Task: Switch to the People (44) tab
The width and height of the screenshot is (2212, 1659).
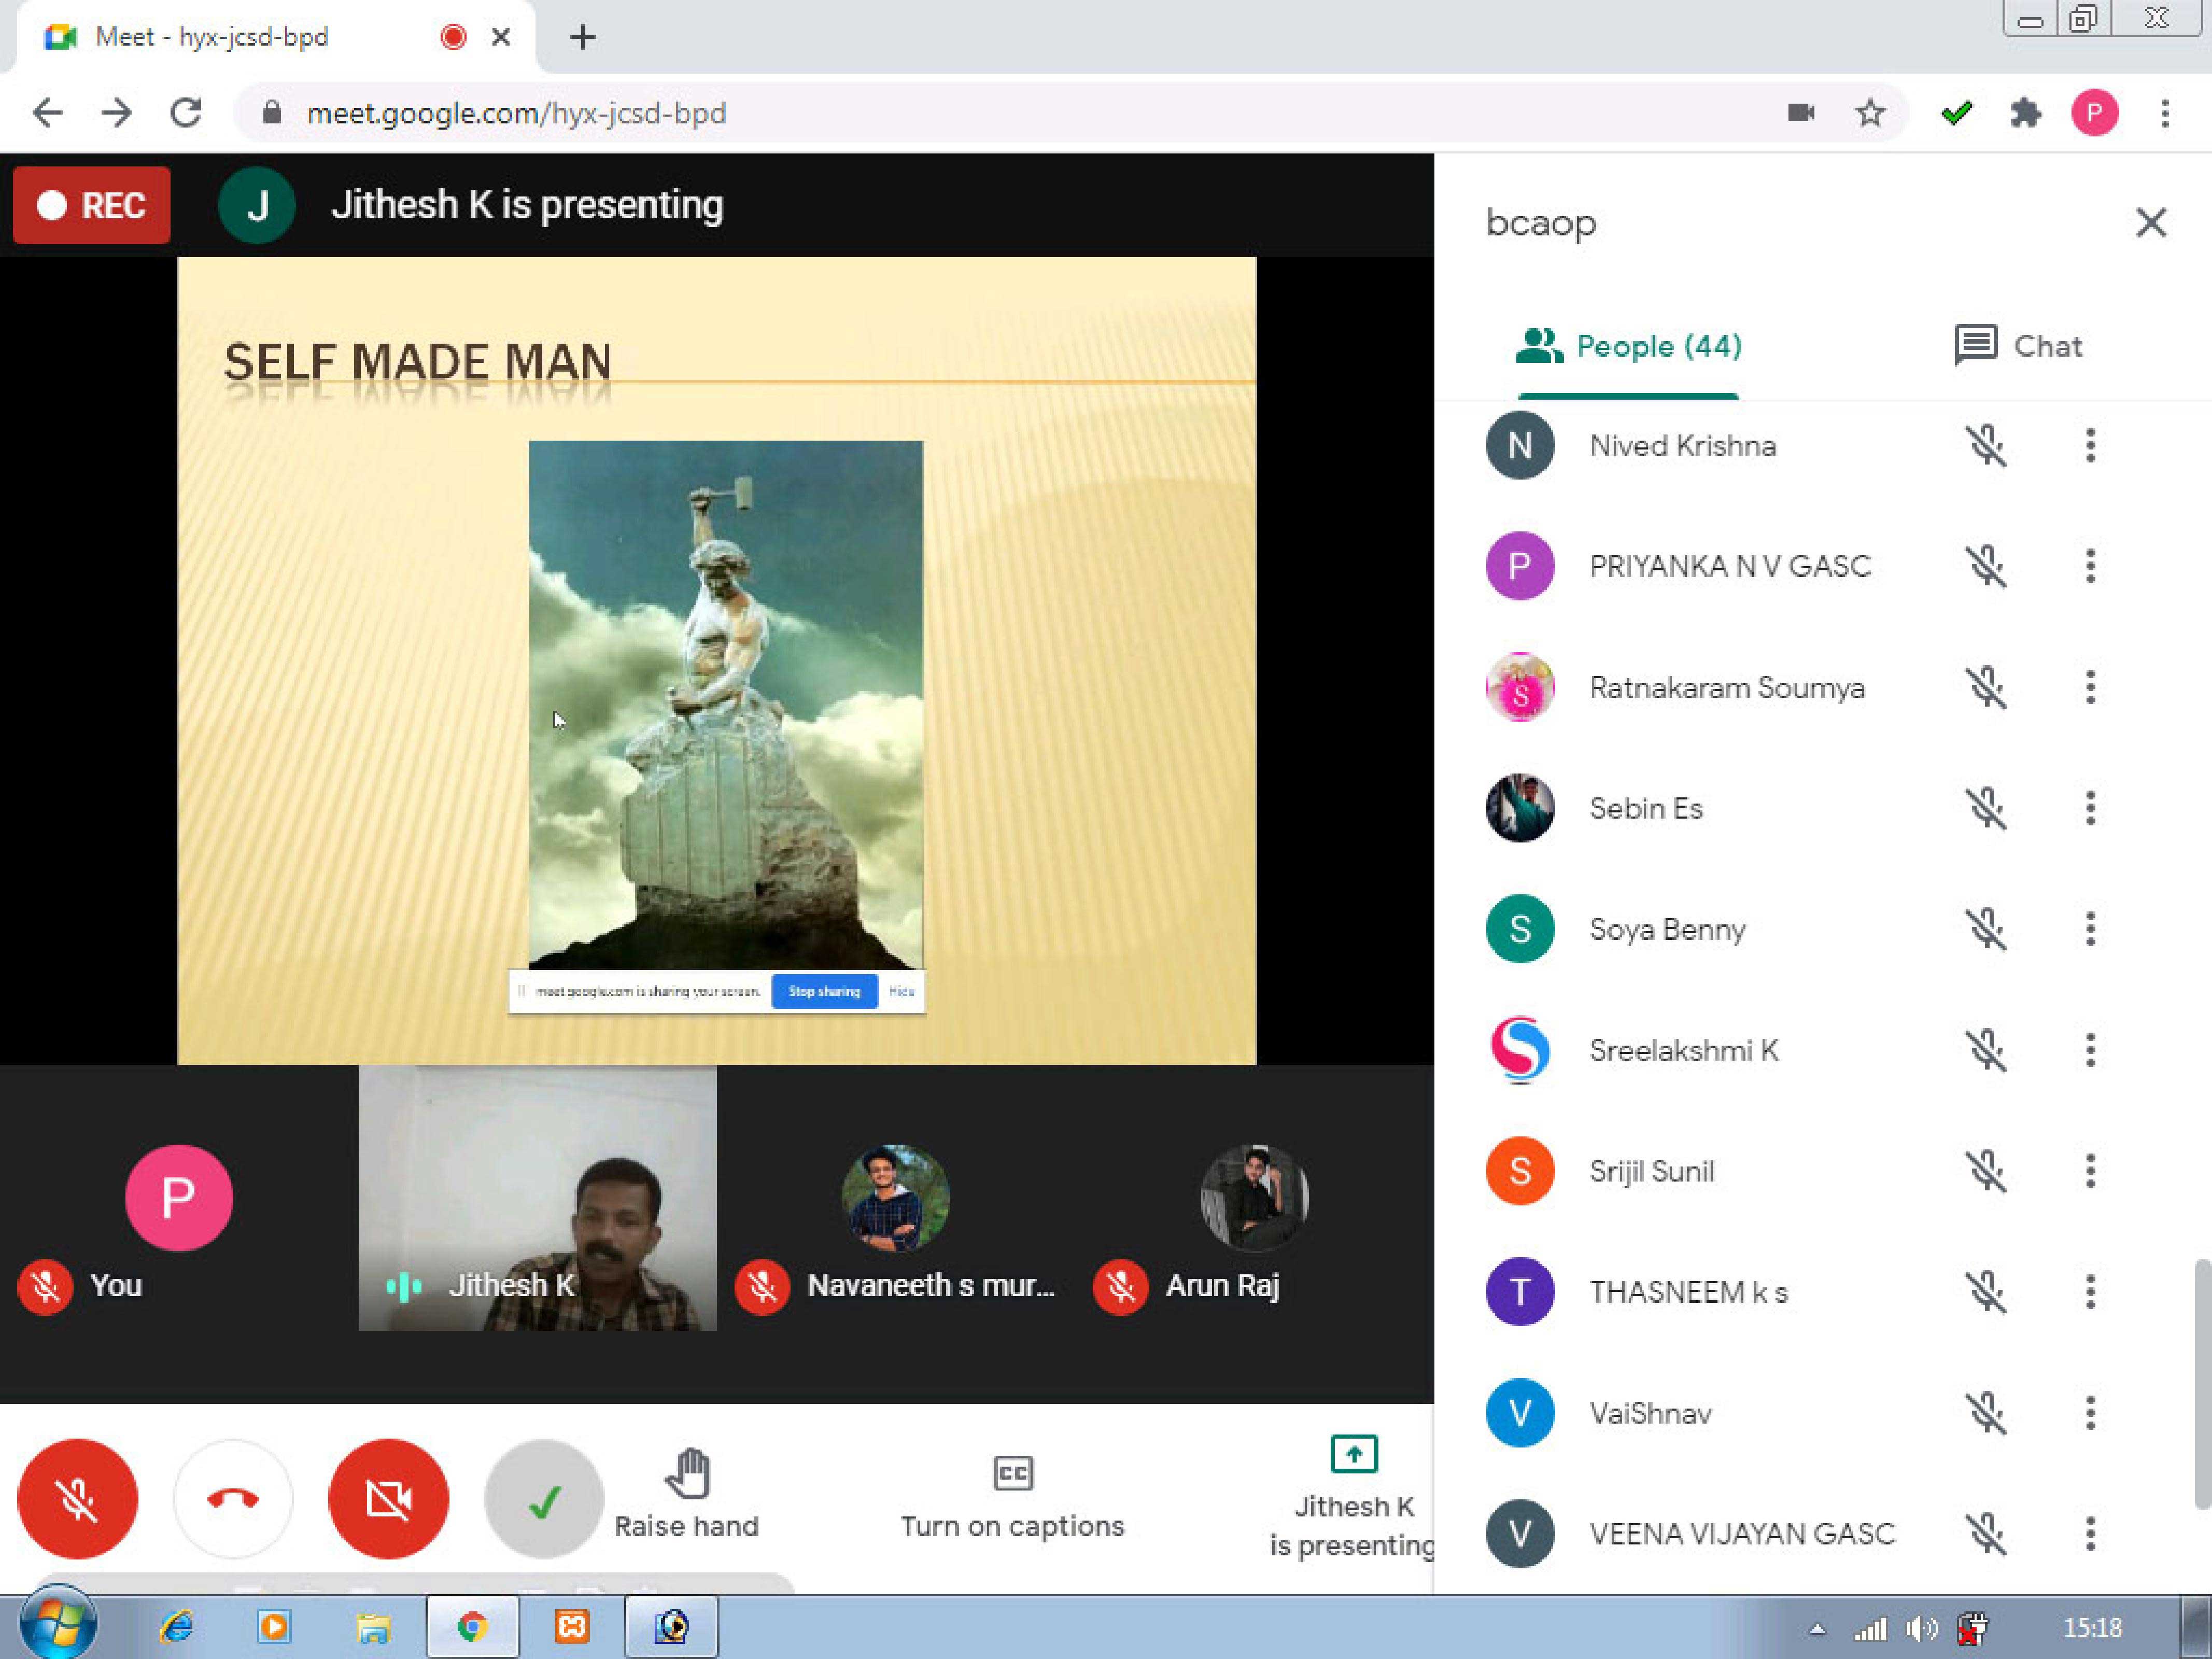Action: click(x=1628, y=347)
